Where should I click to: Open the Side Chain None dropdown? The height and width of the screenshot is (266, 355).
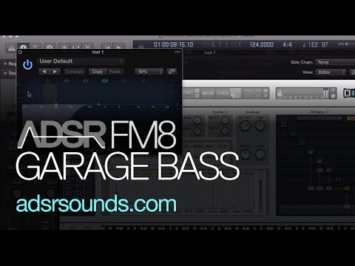[335, 62]
